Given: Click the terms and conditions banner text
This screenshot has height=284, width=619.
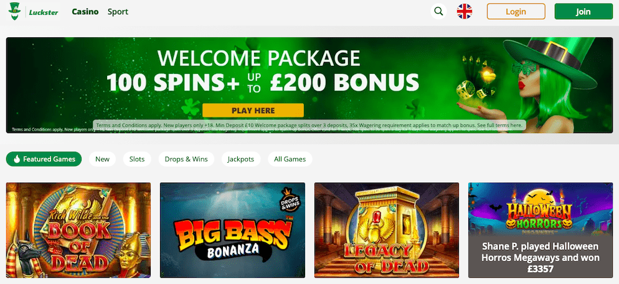Looking at the screenshot, I should [x=310, y=125].
